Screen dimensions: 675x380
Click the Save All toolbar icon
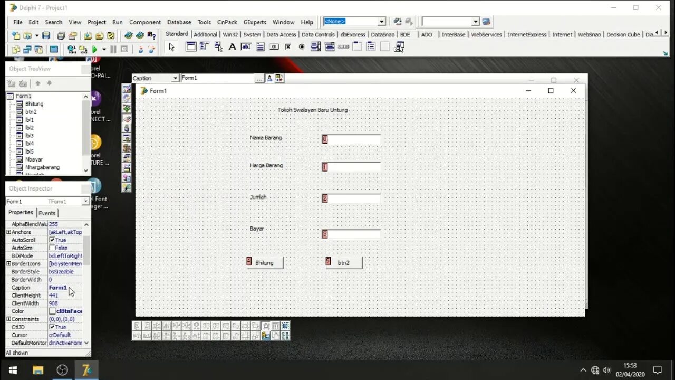(x=61, y=36)
